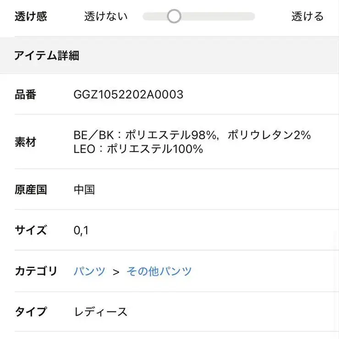Select the カテゴリ row label
The height and width of the screenshot is (339, 339).
click(36, 271)
